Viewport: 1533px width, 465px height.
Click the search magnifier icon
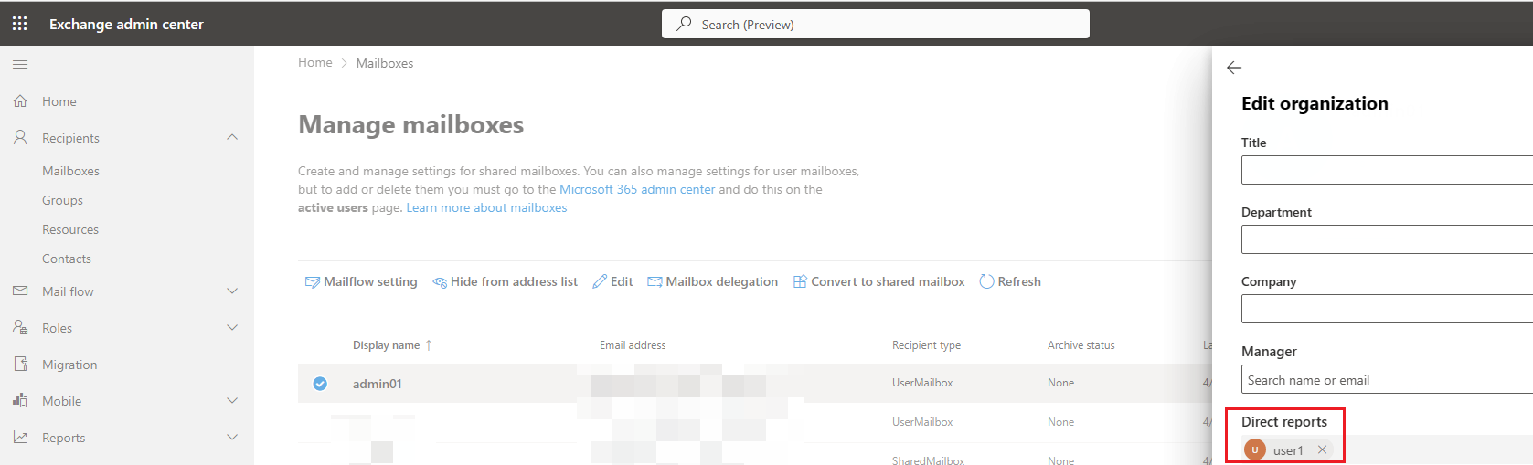tap(684, 24)
